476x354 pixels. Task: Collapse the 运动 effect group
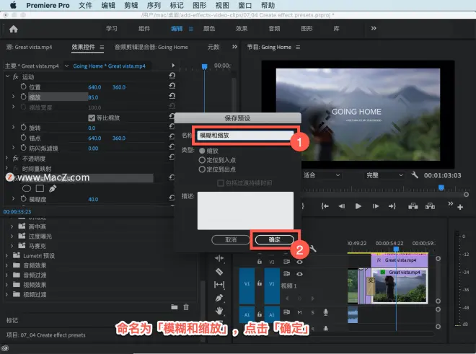(8, 76)
